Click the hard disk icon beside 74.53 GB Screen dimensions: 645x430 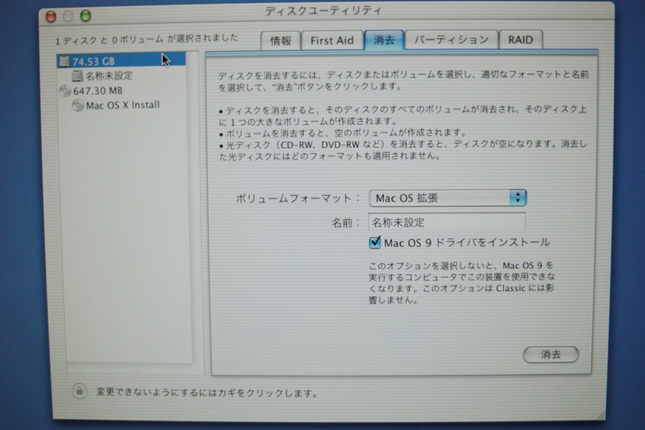click(x=65, y=61)
